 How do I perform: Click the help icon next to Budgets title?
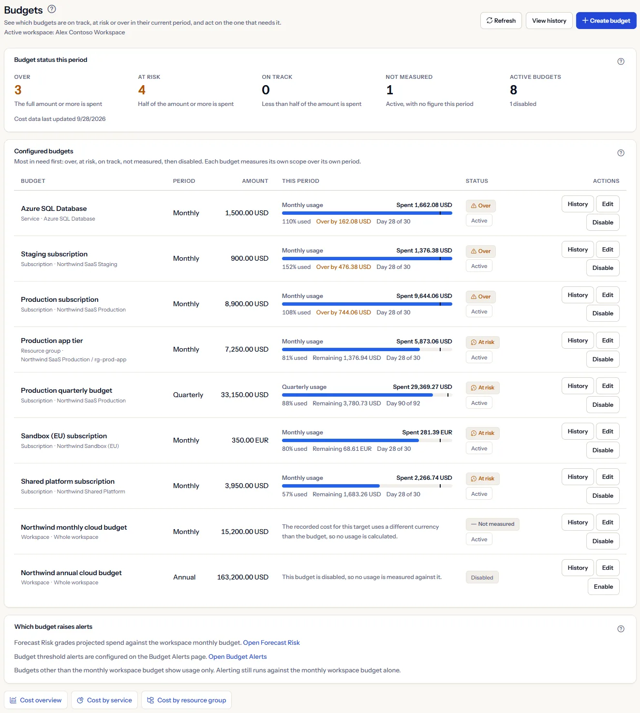point(52,9)
